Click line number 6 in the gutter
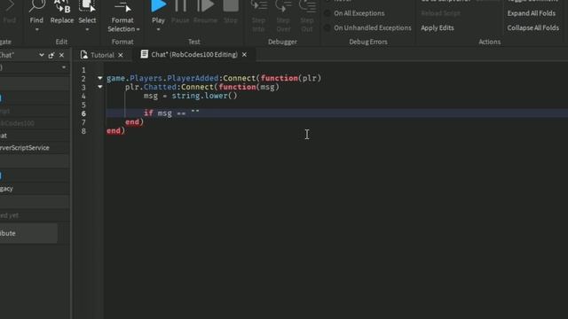 click(x=83, y=113)
